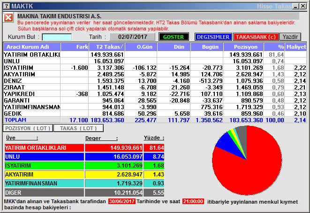Click Bugün value 775.316

212,107
